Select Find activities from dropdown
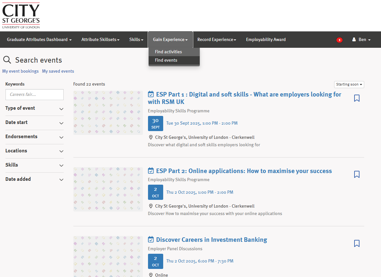The height and width of the screenshot is (277, 381). (174, 52)
